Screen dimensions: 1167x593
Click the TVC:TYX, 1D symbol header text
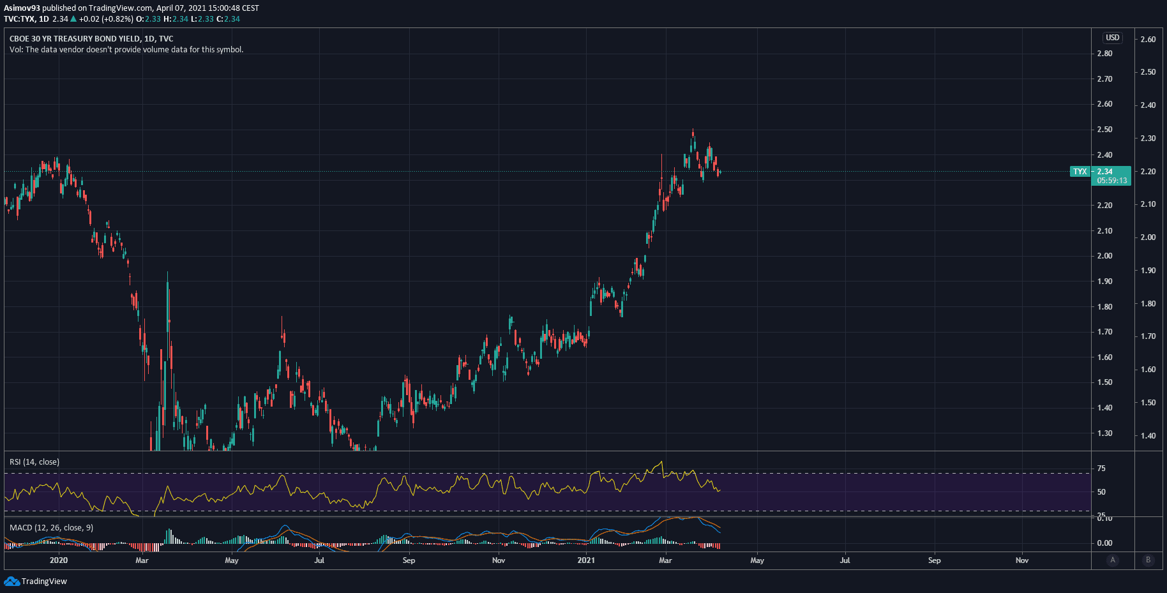pos(26,19)
